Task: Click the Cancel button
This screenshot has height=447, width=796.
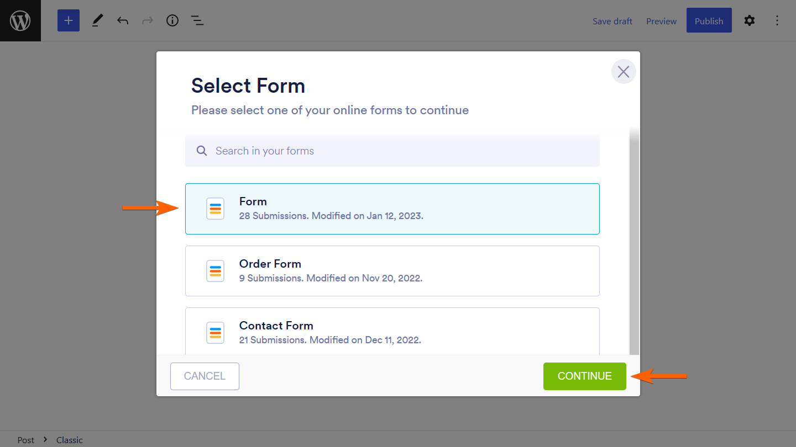Action: click(x=205, y=376)
